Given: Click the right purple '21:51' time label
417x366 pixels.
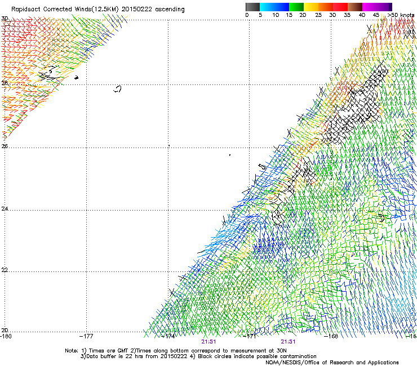Looking at the screenshot, I should tap(288, 342).
